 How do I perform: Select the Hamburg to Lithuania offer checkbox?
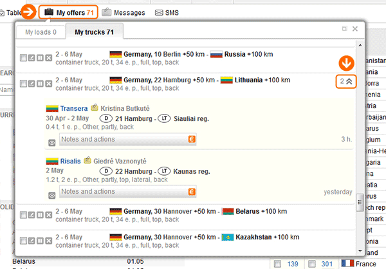[23, 83]
